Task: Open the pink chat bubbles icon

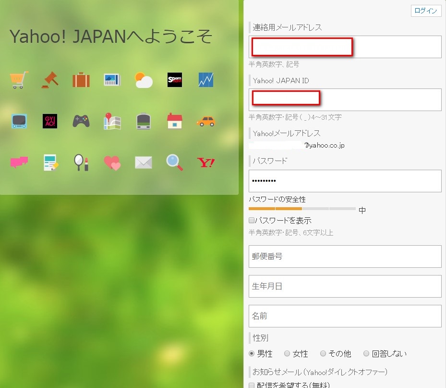Action: (x=19, y=163)
